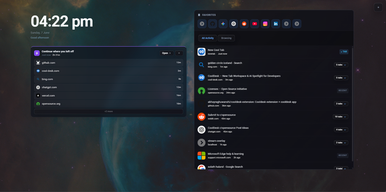Click the Reddit icon for Submit to r/opensource
Image resolution: width=386 pixels, height=192 pixels.
[201, 116]
